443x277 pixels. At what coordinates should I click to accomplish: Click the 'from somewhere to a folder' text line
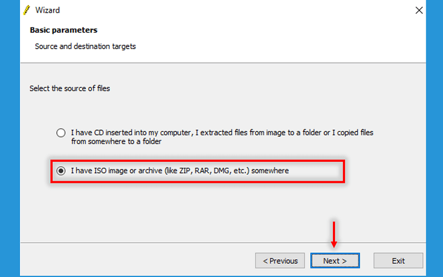pyautogui.click(x=116, y=141)
